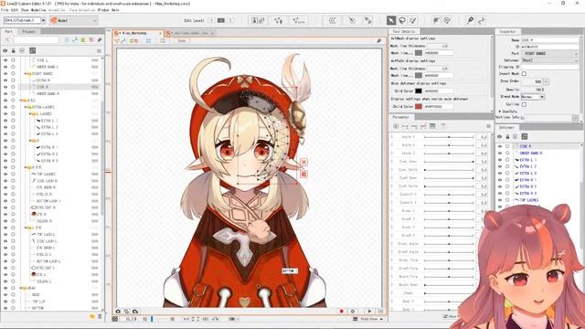This screenshot has width=585, height=329.
Task: Click the new folder icon at Part panel bottom
Action: click(92, 316)
